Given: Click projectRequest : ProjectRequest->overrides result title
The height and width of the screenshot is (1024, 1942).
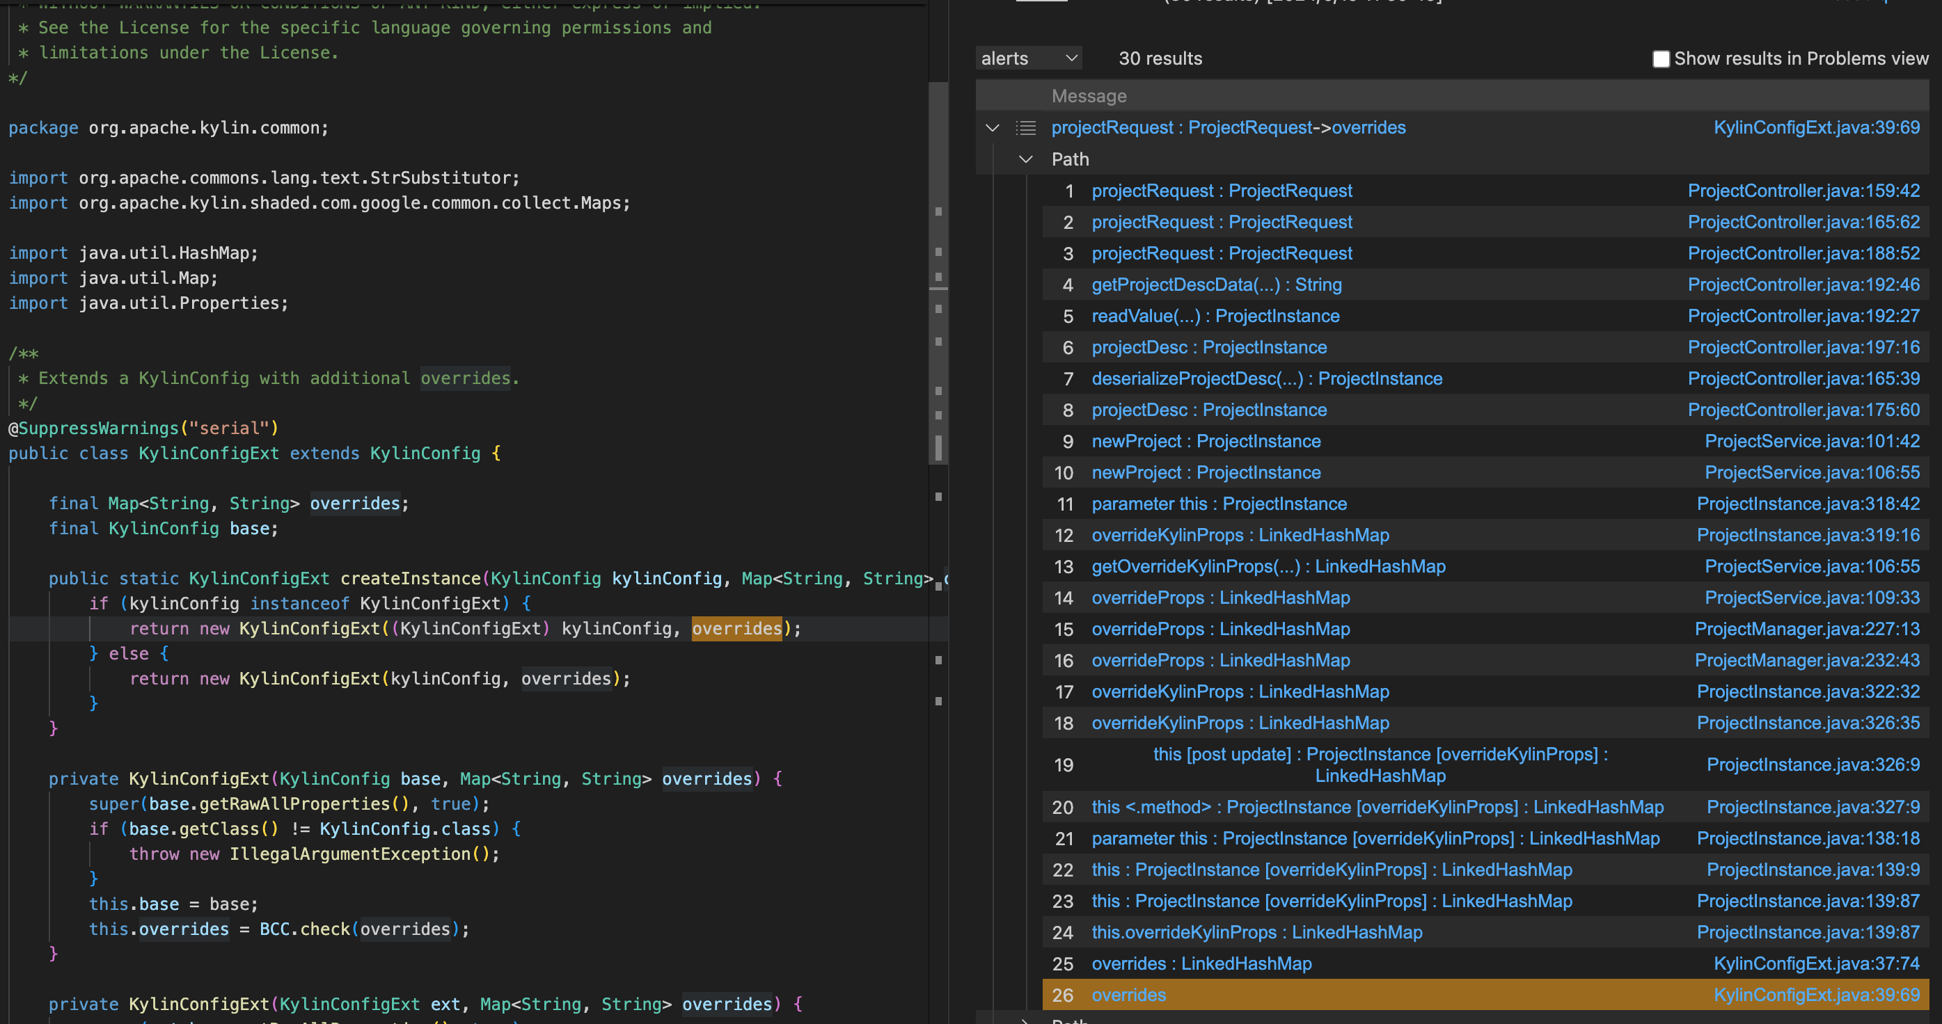Looking at the screenshot, I should click(x=1228, y=127).
